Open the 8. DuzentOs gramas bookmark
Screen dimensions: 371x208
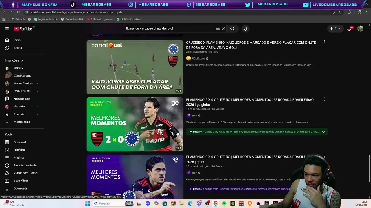pos(100,19)
